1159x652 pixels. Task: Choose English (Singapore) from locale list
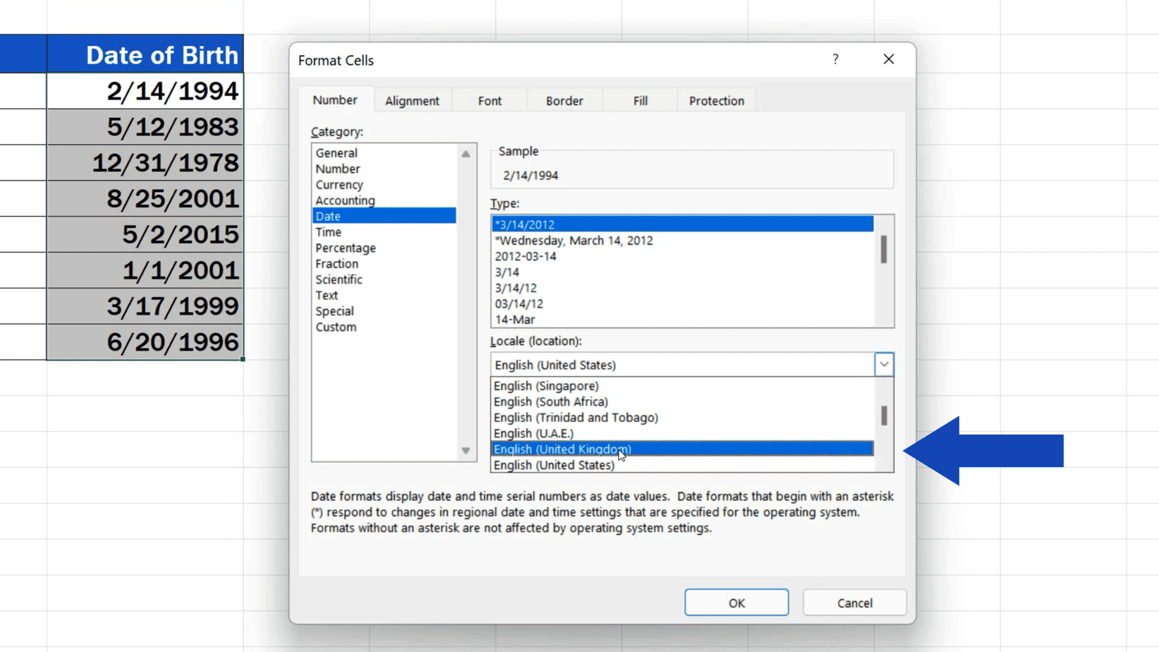click(x=545, y=386)
